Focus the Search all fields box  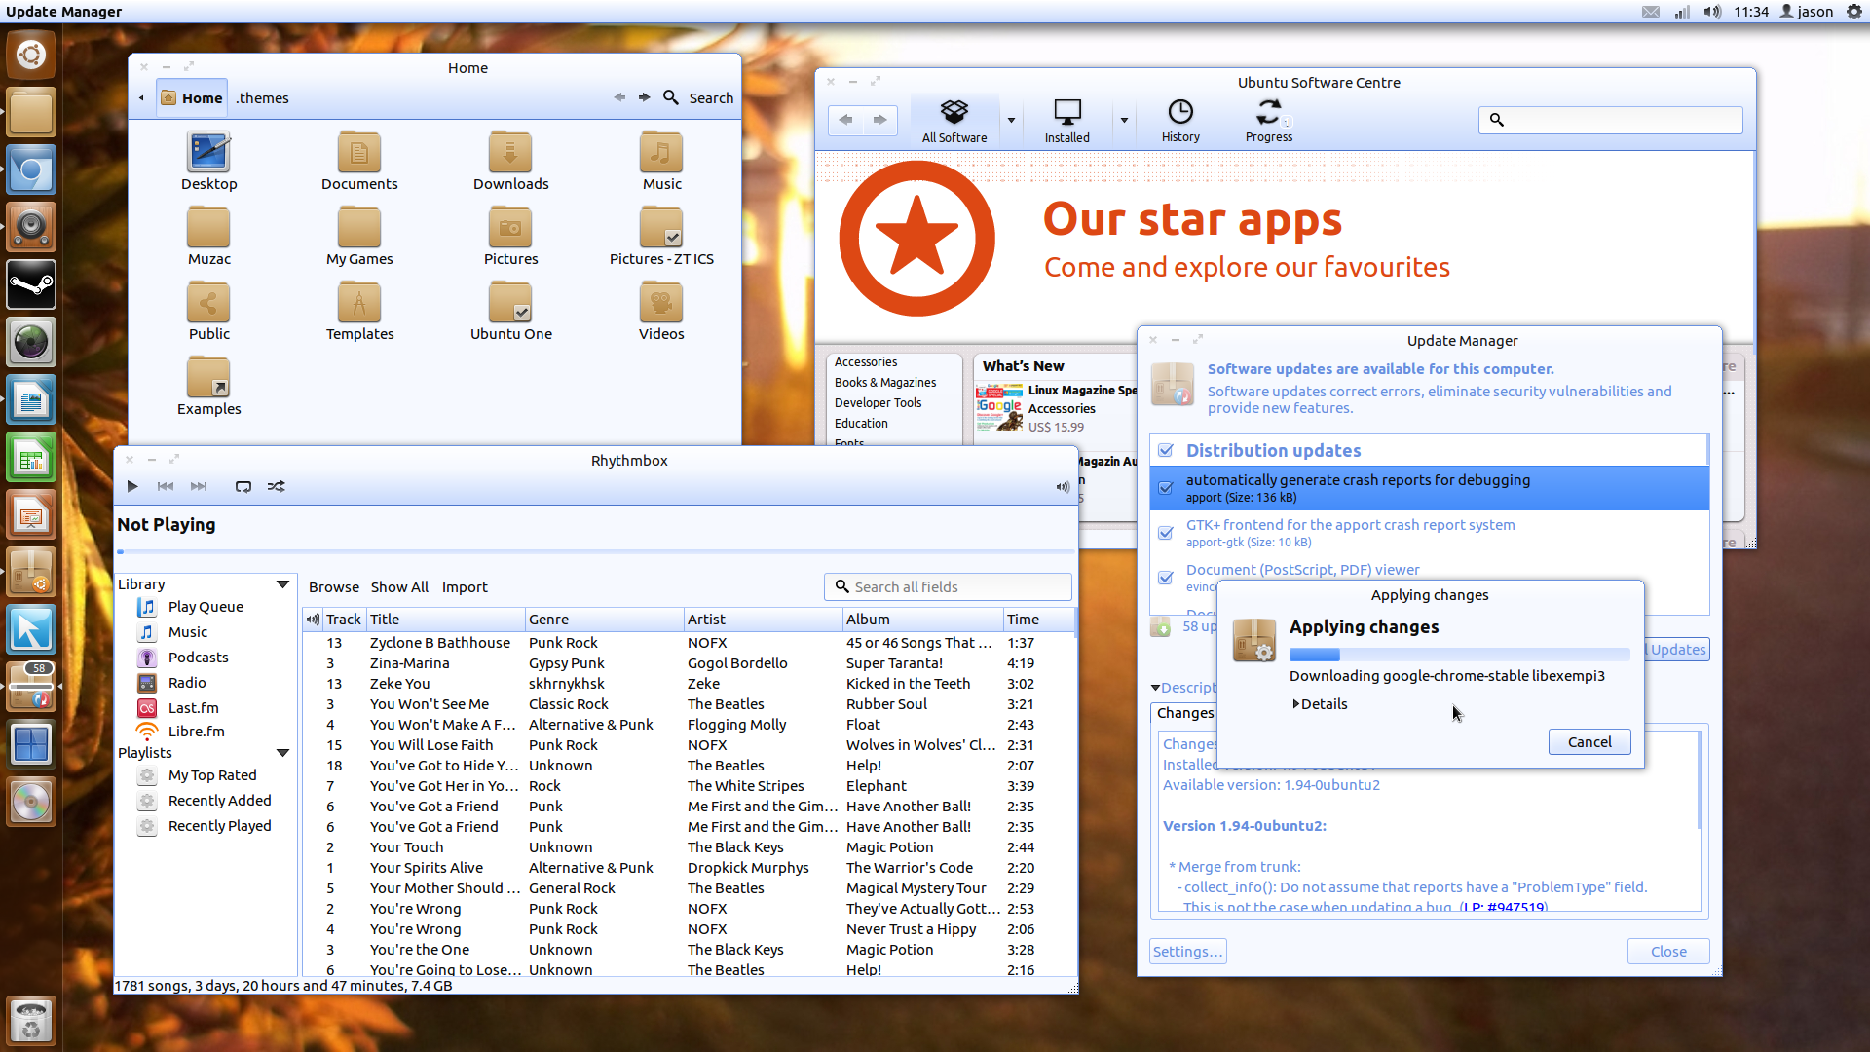pyautogui.click(x=948, y=586)
